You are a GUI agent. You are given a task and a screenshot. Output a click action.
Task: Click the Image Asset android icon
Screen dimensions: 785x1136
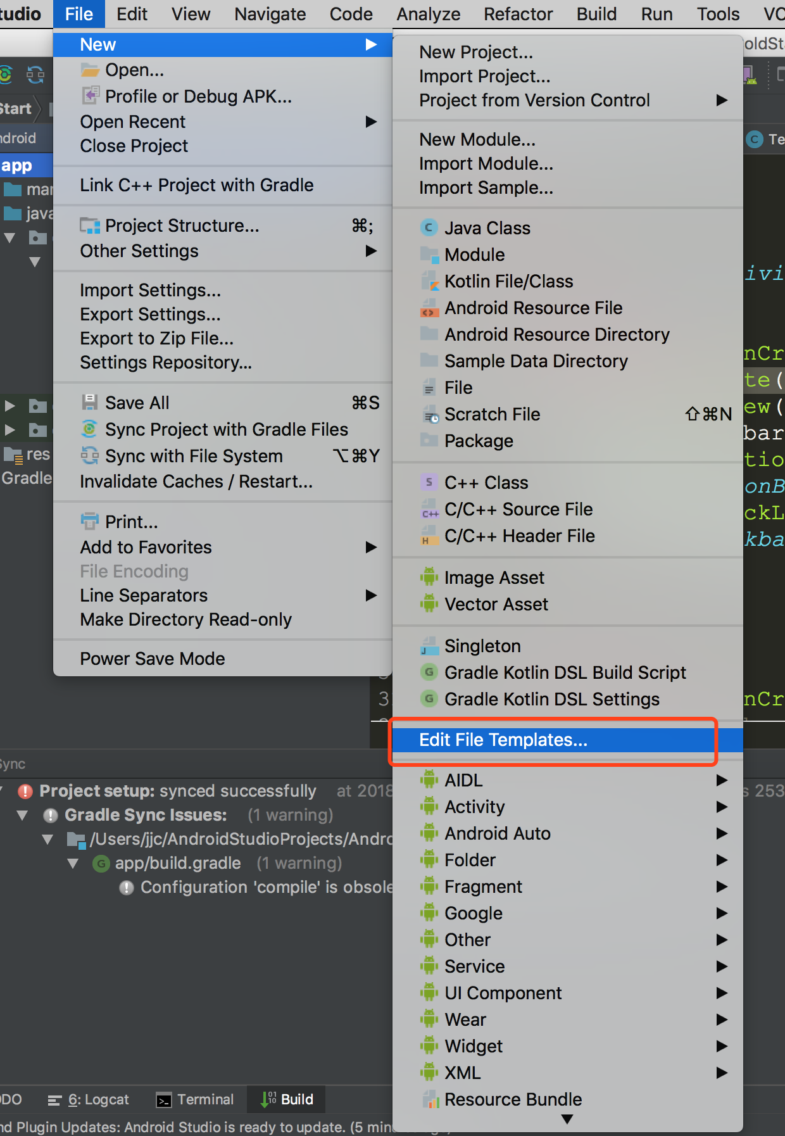tap(429, 577)
